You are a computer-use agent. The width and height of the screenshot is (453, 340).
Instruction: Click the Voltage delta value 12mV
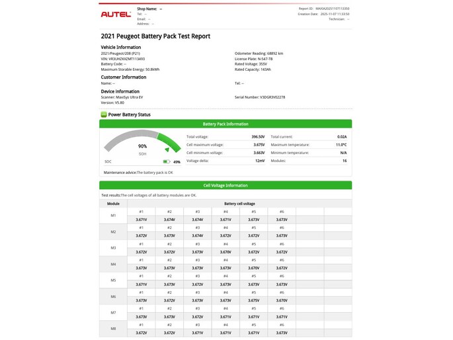259,161
